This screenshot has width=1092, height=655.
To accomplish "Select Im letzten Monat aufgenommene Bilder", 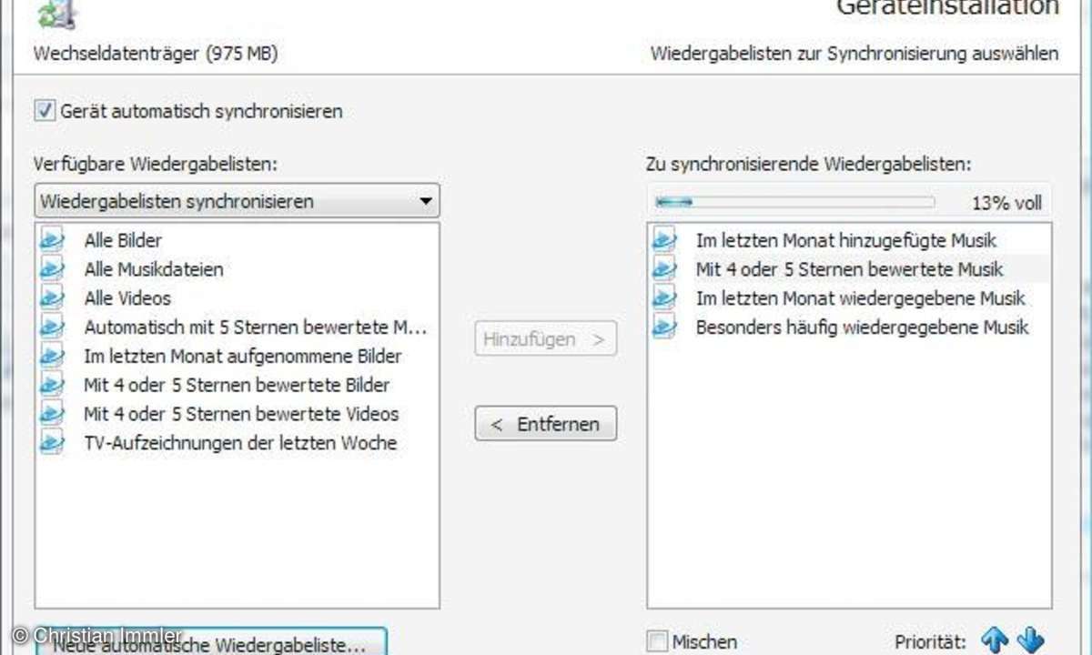I will pyautogui.click(x=242, y=356).
